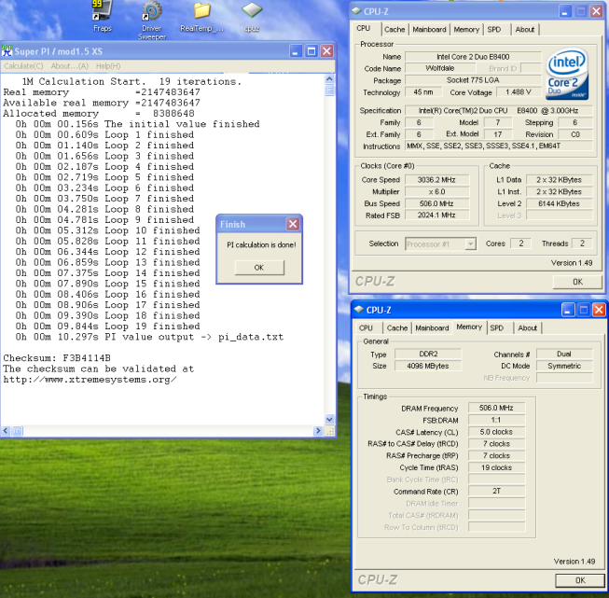Image resolution: width=609 pixels, height=598 pixels.
Task: Open the RealTemp folder on desktop
Action: 201,16
